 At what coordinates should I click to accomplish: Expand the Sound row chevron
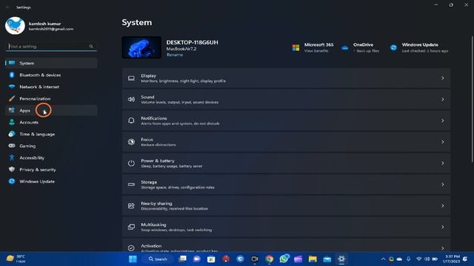point(442,99)
